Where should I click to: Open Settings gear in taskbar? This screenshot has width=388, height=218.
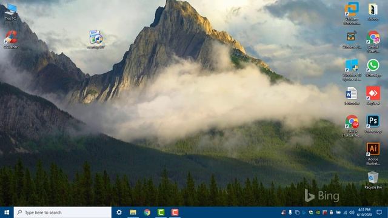click(x=119, y=213)
